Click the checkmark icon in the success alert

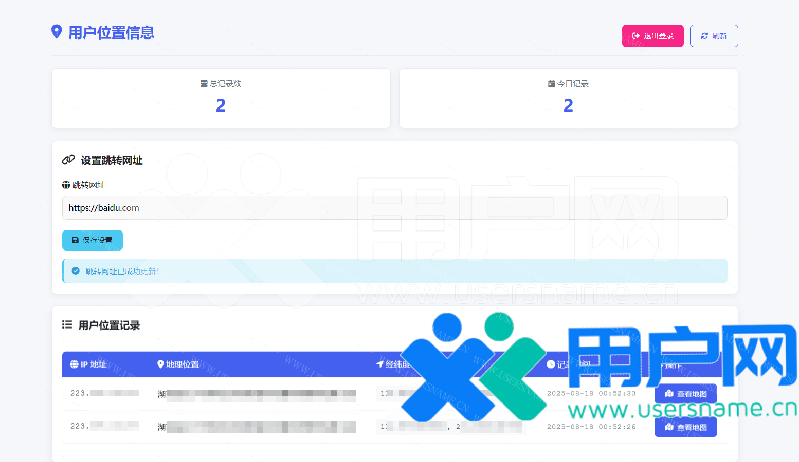76,271
